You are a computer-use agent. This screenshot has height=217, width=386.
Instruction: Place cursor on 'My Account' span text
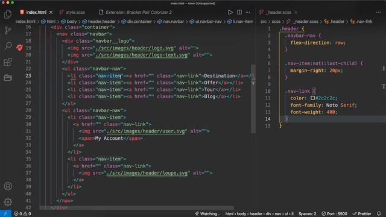109,138
